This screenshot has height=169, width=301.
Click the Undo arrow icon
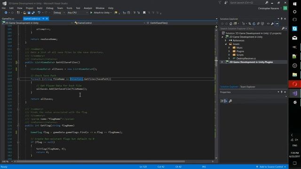[39, 13]
